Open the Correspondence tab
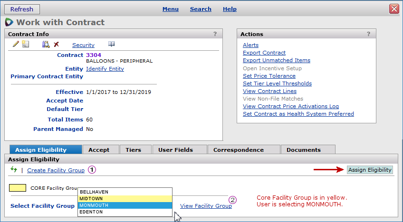The height and width of the screenshot is (222, 403). point(238,150)
